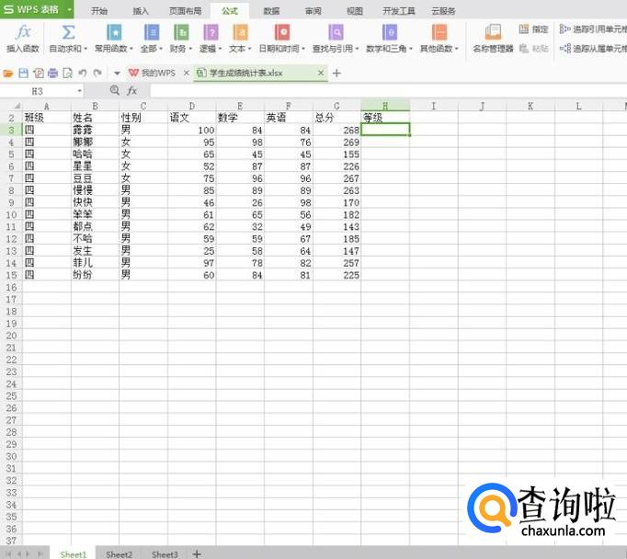Click the Open folder icon in quick toolbar
The width and height of the screenshot is (627, 559).
[8, 74]
